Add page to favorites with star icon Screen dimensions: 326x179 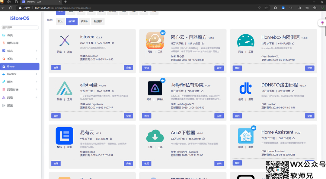click(266, 8)
